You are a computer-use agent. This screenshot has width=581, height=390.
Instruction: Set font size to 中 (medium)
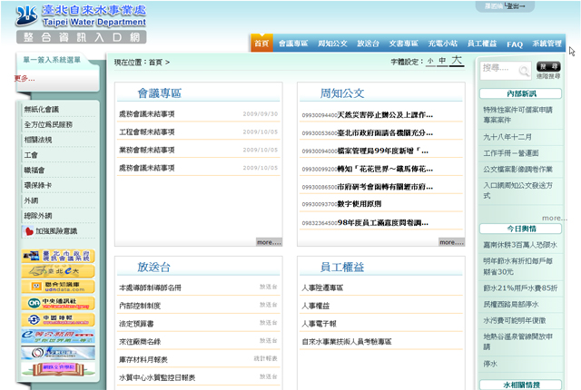[x=442, y=61]
